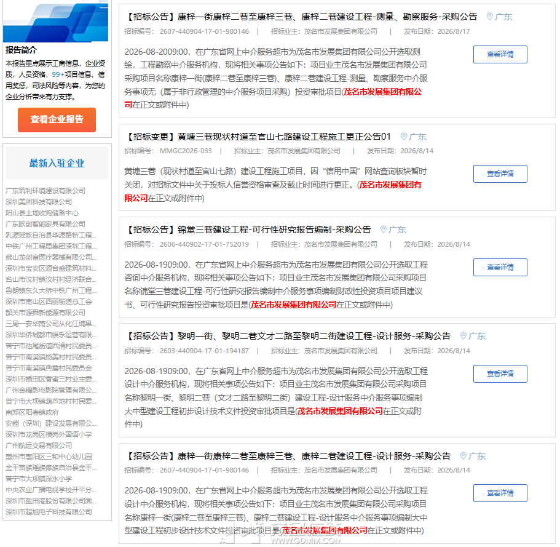This screenshot has height=547, width=560.
Task: Click red 茂名市发展集团有限公司 in 锦堂三巷 summary
Action: [x=294, y=305]
